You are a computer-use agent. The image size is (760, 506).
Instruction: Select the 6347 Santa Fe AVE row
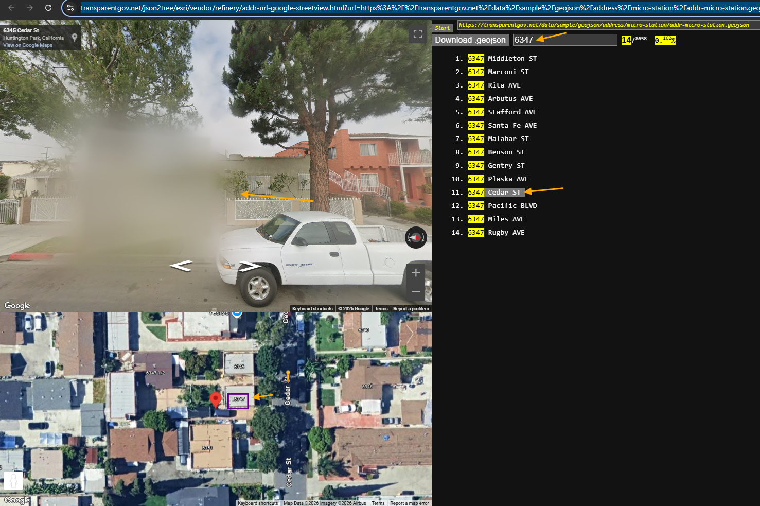502,126
